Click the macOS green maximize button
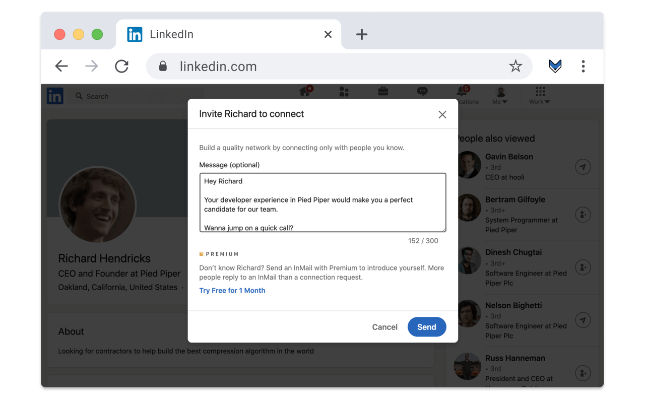The image size is (645, 403). 97,34
